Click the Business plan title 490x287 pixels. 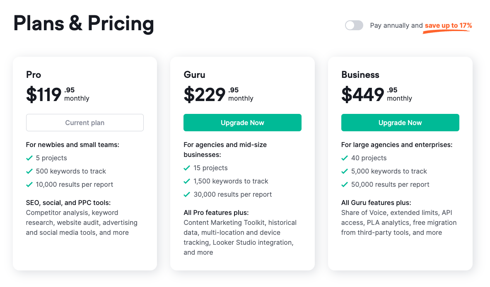(x=360, y=75)
